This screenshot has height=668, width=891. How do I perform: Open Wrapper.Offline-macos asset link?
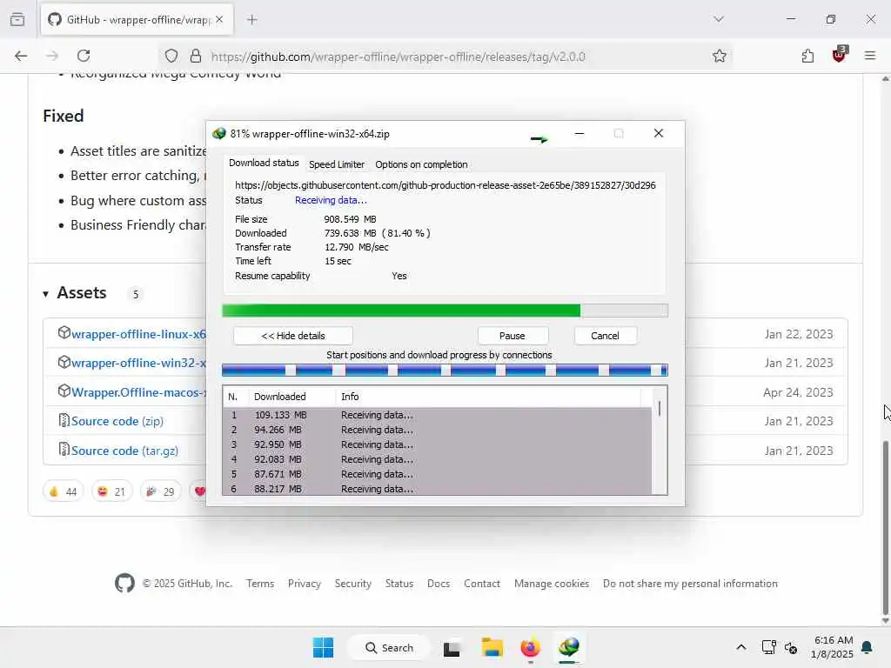[x=138, y=392]
